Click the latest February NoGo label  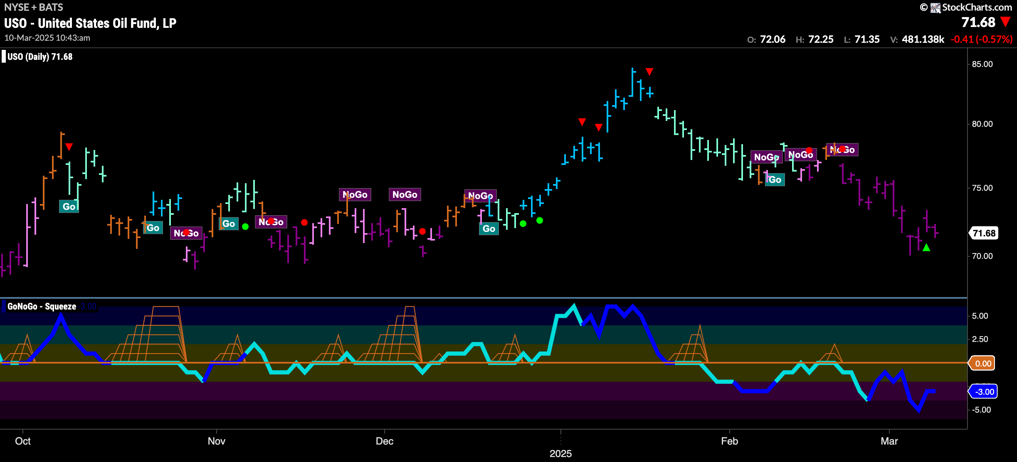point(842,150)
